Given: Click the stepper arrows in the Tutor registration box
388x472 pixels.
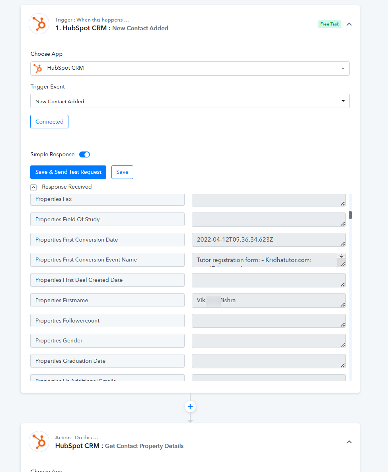Looking at the screenshot, I should pyautogui.click(x=341, y=256).
